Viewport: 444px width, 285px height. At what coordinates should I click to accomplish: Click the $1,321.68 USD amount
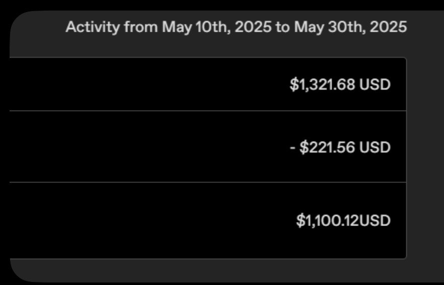pos(340,85)
